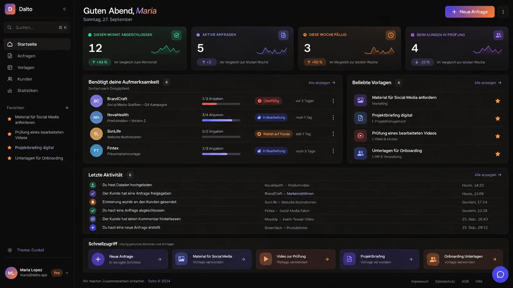Click the BrandCraft 1/3 Angaben progress bar
This screenshot has width=513, height=288.
[x=221, y=104]
